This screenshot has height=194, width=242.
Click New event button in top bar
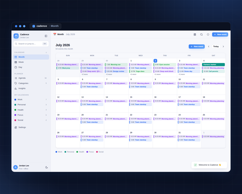coord(220,35)
